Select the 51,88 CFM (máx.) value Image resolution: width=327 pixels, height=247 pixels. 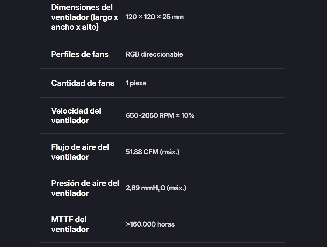click(x=152, y=152)
